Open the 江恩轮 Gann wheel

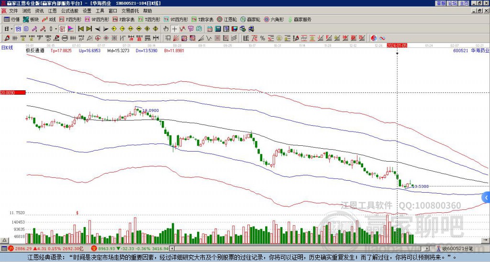pyautogui.click(x=226, y=19)
